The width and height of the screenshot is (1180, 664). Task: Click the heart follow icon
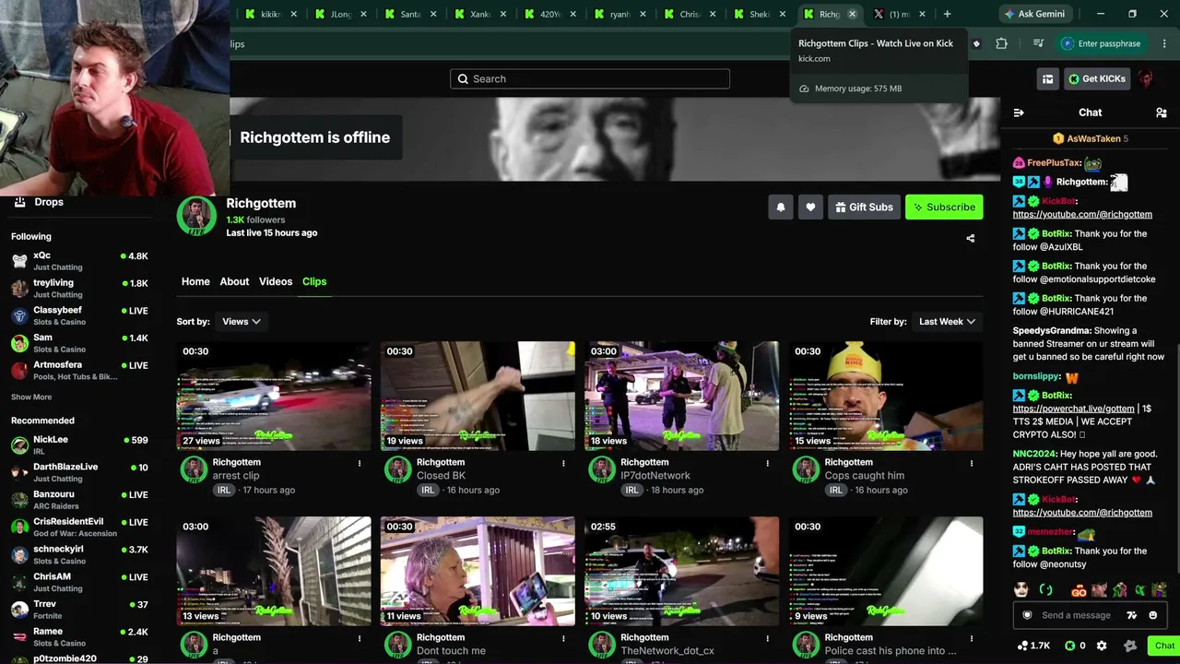point(810,207)
